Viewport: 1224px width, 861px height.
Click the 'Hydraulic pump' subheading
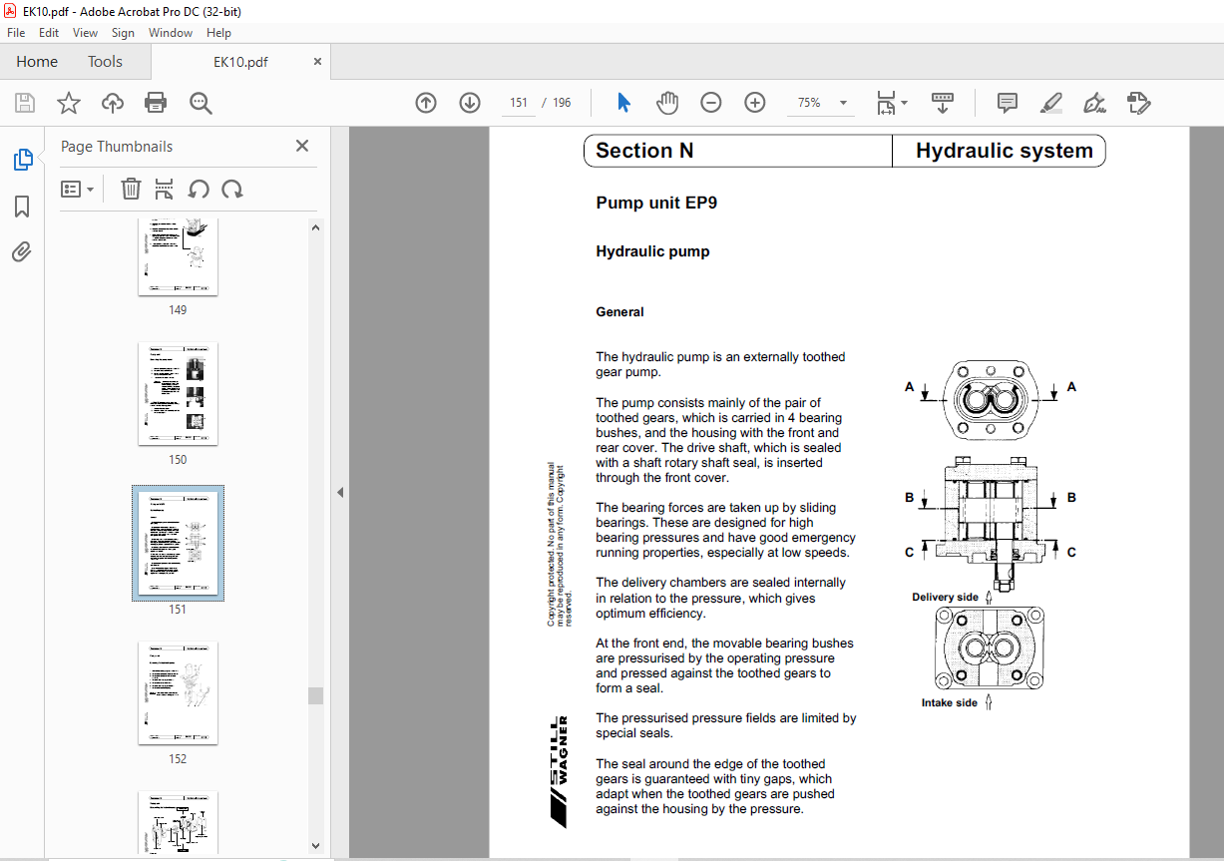point(652,251)
